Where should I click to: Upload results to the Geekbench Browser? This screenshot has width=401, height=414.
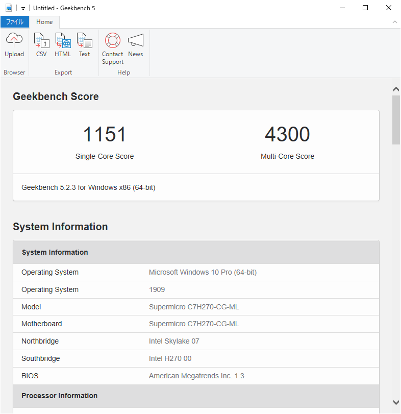coord(14,45)
